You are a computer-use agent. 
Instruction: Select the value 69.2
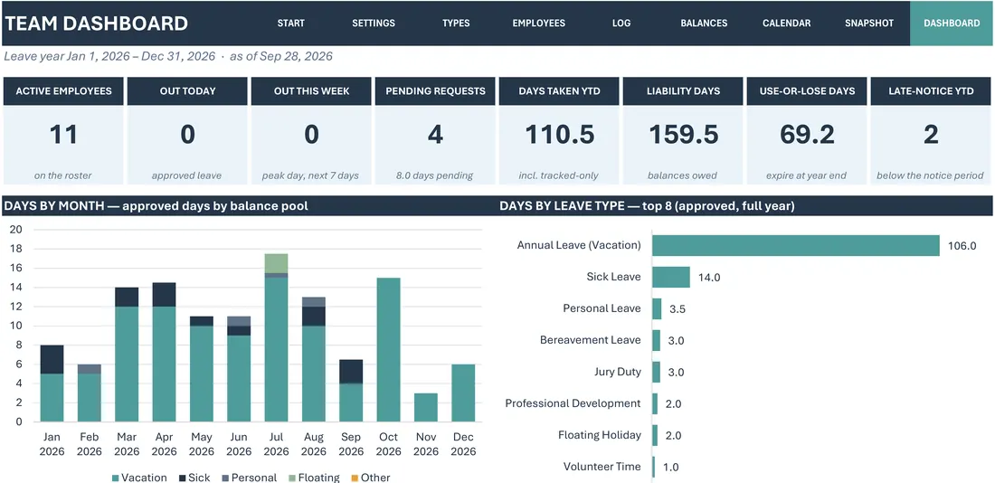(x=807, y=135)
